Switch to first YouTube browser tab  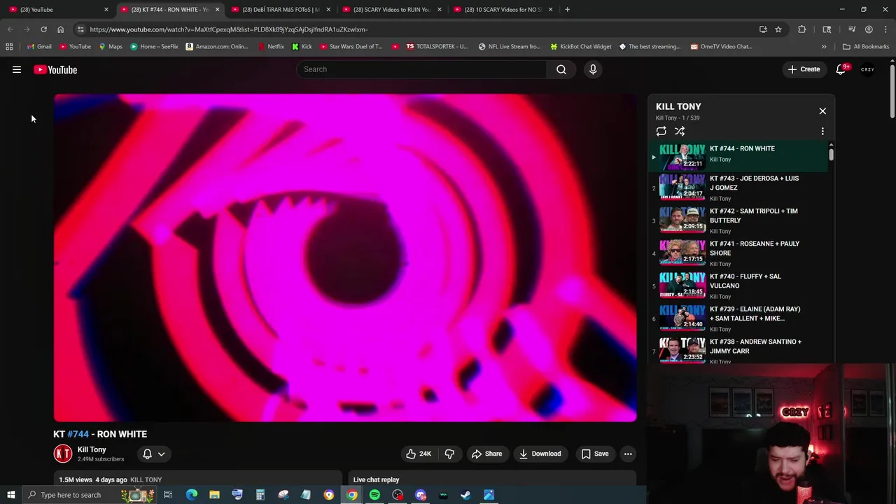pyautogui.click(x=56, y=9)
